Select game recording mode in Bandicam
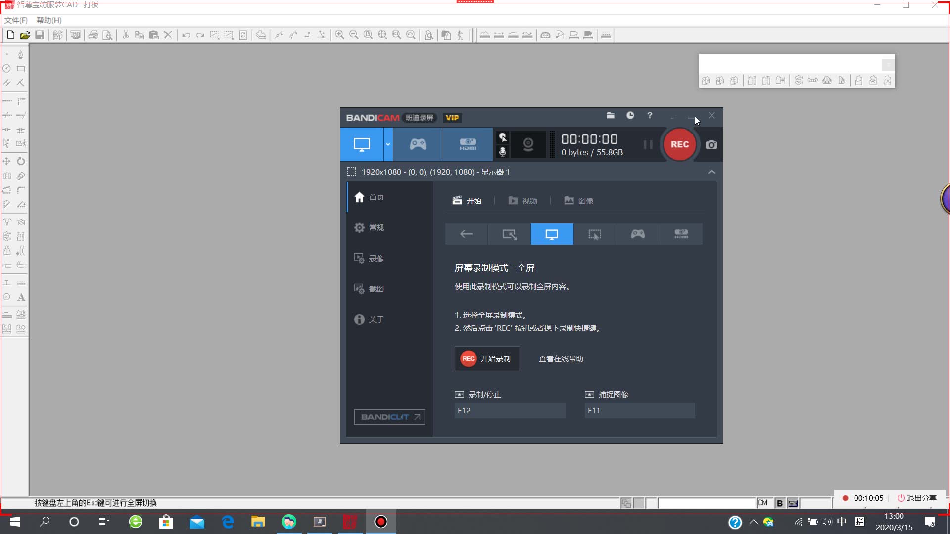 (x=418, y=144)
